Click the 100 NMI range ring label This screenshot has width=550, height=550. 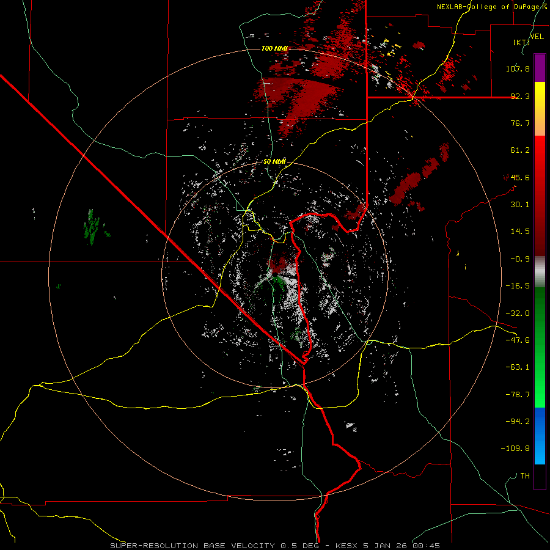click(274, 48)
